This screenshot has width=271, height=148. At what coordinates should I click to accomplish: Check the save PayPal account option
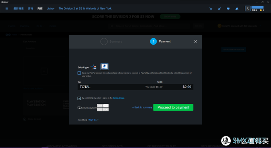pos(79,73)
